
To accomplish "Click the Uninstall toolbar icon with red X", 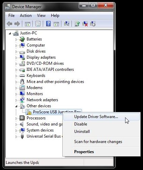I will 85,24.
